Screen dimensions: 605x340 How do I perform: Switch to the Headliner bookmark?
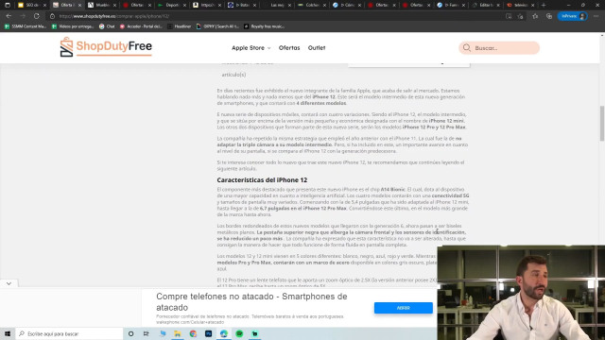pos(180,26)
